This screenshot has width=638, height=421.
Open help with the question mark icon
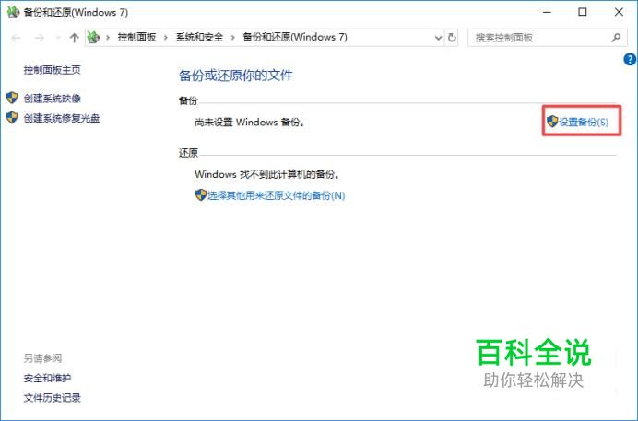point(630,60)
